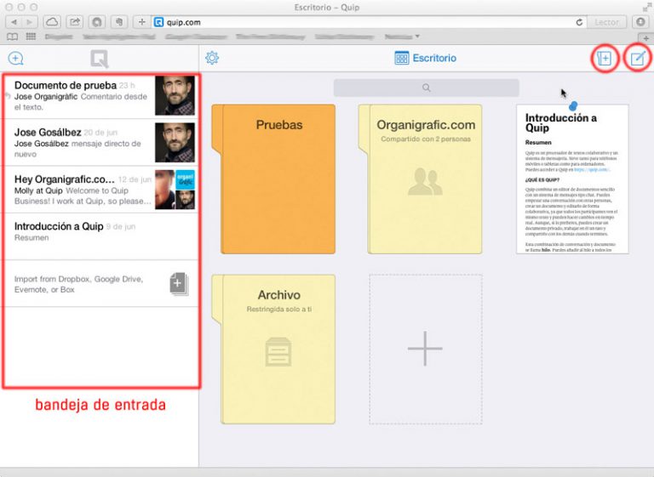
Task: Click the Safari share icon
Action: coord(75,22)
